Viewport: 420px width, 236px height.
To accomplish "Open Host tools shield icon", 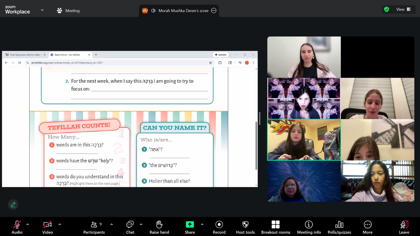I will click(245, 227).
